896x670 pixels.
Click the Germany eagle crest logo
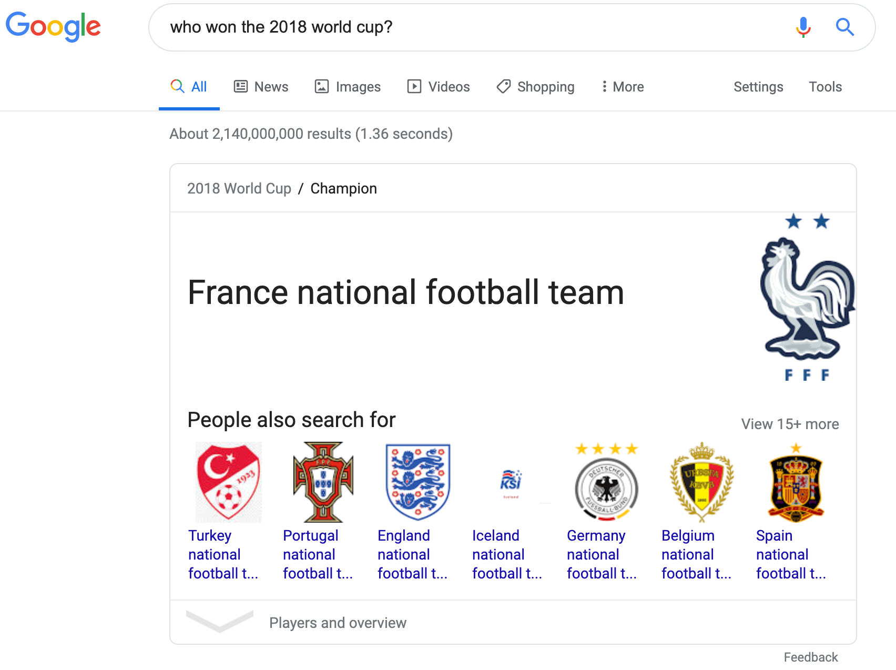[x=606, y=482]
